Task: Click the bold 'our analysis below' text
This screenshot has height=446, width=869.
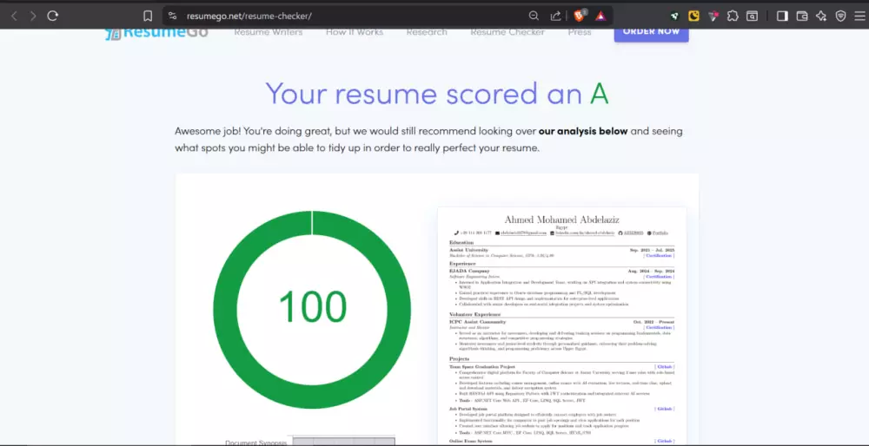Action: pos(583,131)
